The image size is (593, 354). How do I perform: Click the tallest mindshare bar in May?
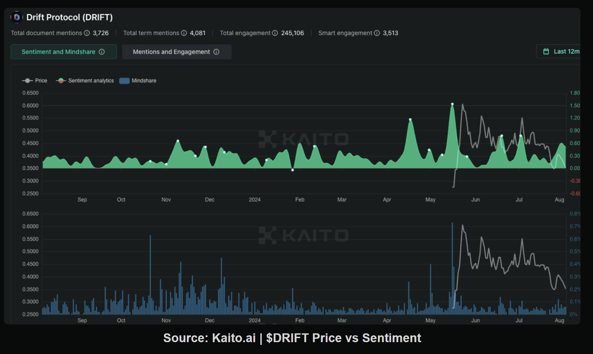tap(452, 268)
